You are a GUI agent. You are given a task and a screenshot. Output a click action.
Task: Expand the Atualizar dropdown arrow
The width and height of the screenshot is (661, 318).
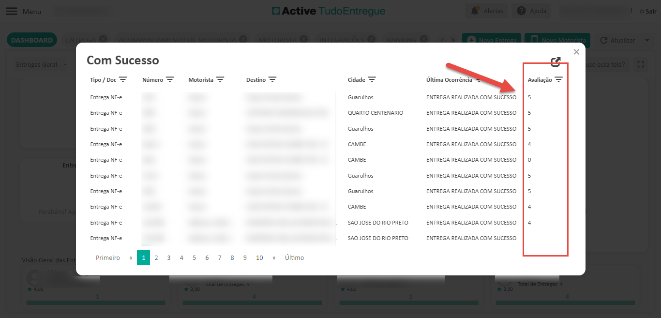[647, 40]
